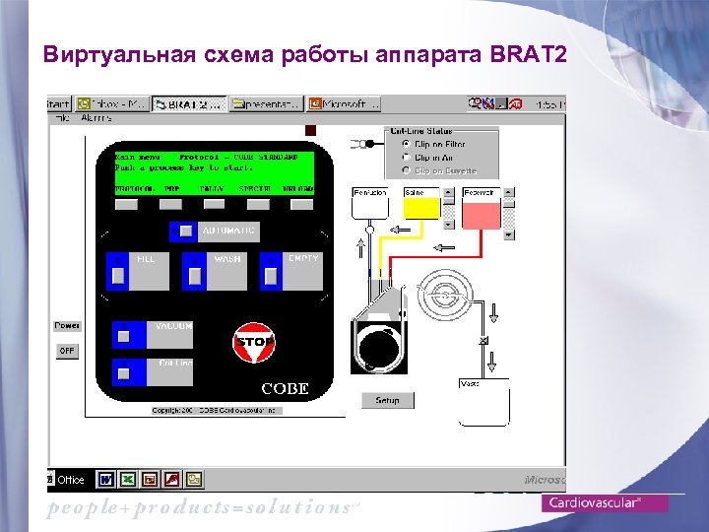709x532 pixels.
Task: Click the roller pump icon
Action: click(379, 346)
